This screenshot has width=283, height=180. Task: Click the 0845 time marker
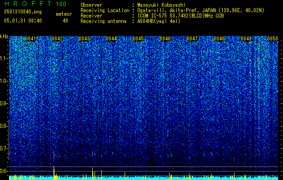[138, 39]
